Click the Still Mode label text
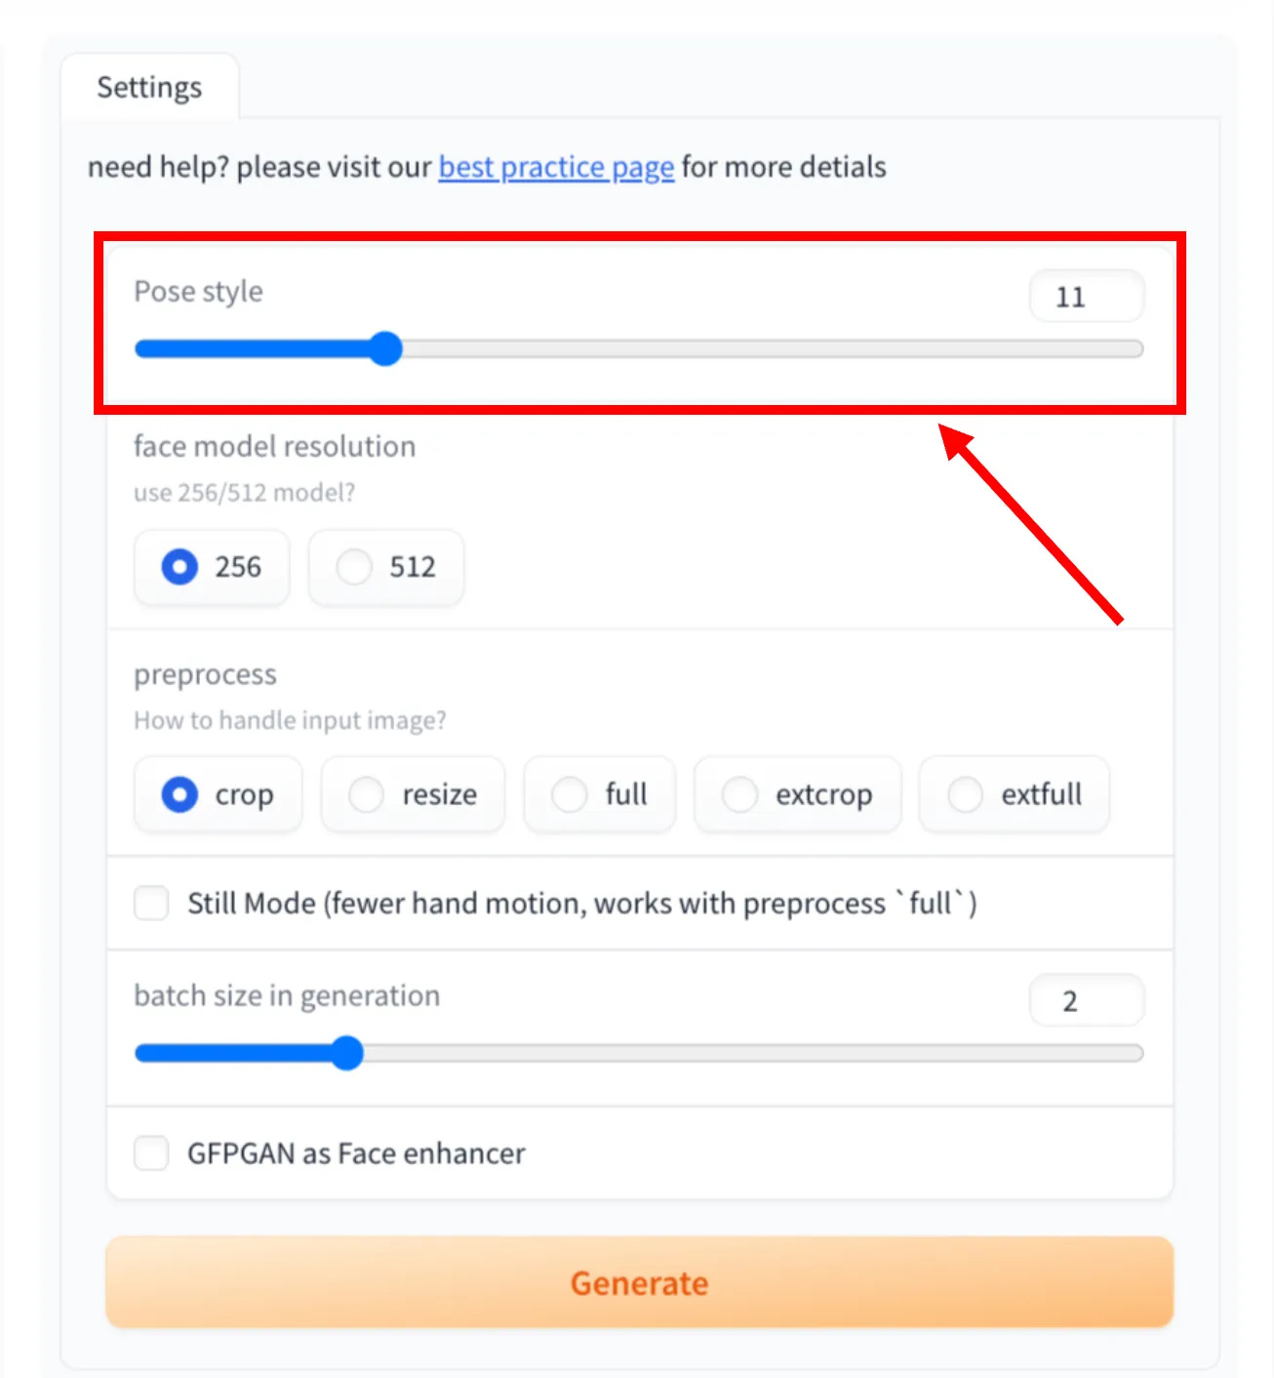This screenshot has width=1274, height=1378. tap(581, 903)
